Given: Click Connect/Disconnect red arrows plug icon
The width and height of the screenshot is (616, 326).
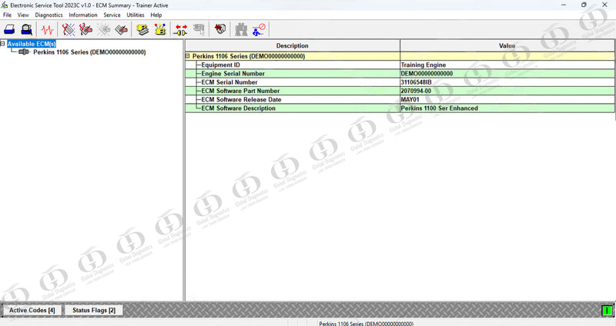Looking at the screenshot, I should point(181,29).
